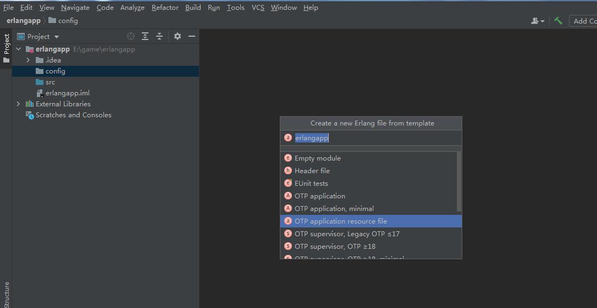Viewport: 597px width, 308px height.
Task: Click the Collapse All icon in Project panel
Action: pyautogui.click(x=159, y=36)
